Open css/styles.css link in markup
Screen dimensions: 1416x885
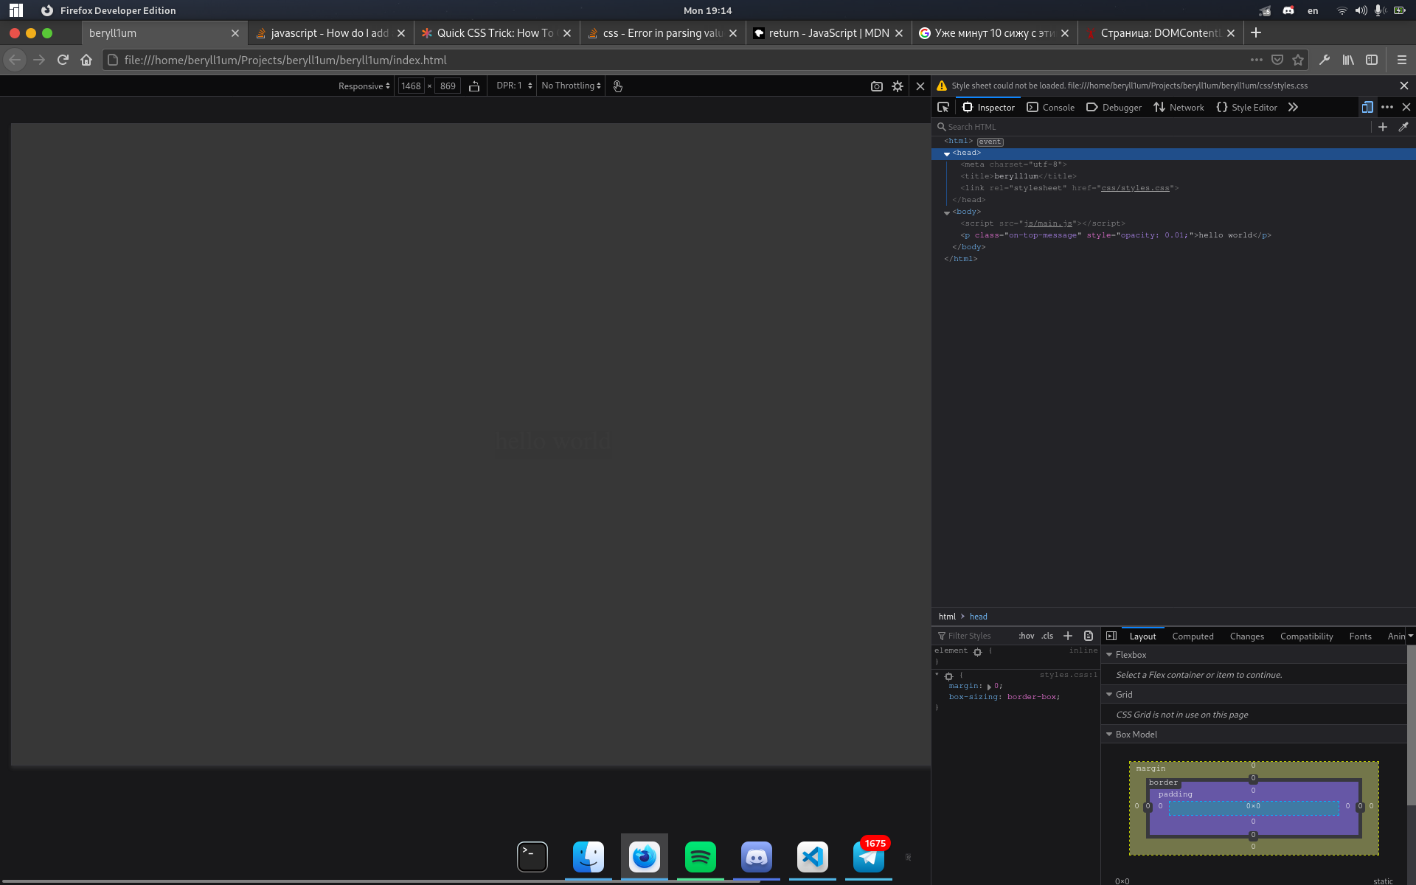(x=1135, y=188)
